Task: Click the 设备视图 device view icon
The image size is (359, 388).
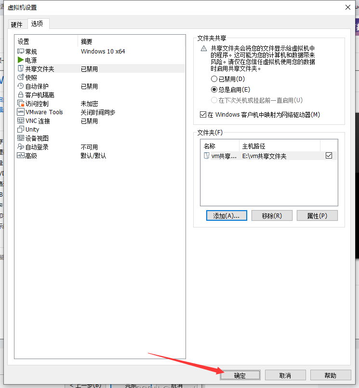Action: pyautogui.click(x=21, y=138)
